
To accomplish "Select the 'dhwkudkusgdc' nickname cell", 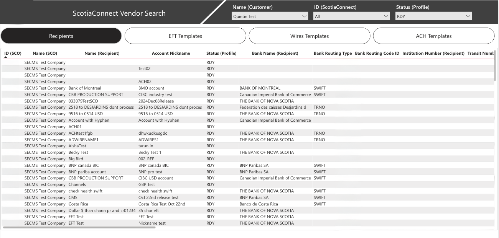I will [x=153, y=133].
